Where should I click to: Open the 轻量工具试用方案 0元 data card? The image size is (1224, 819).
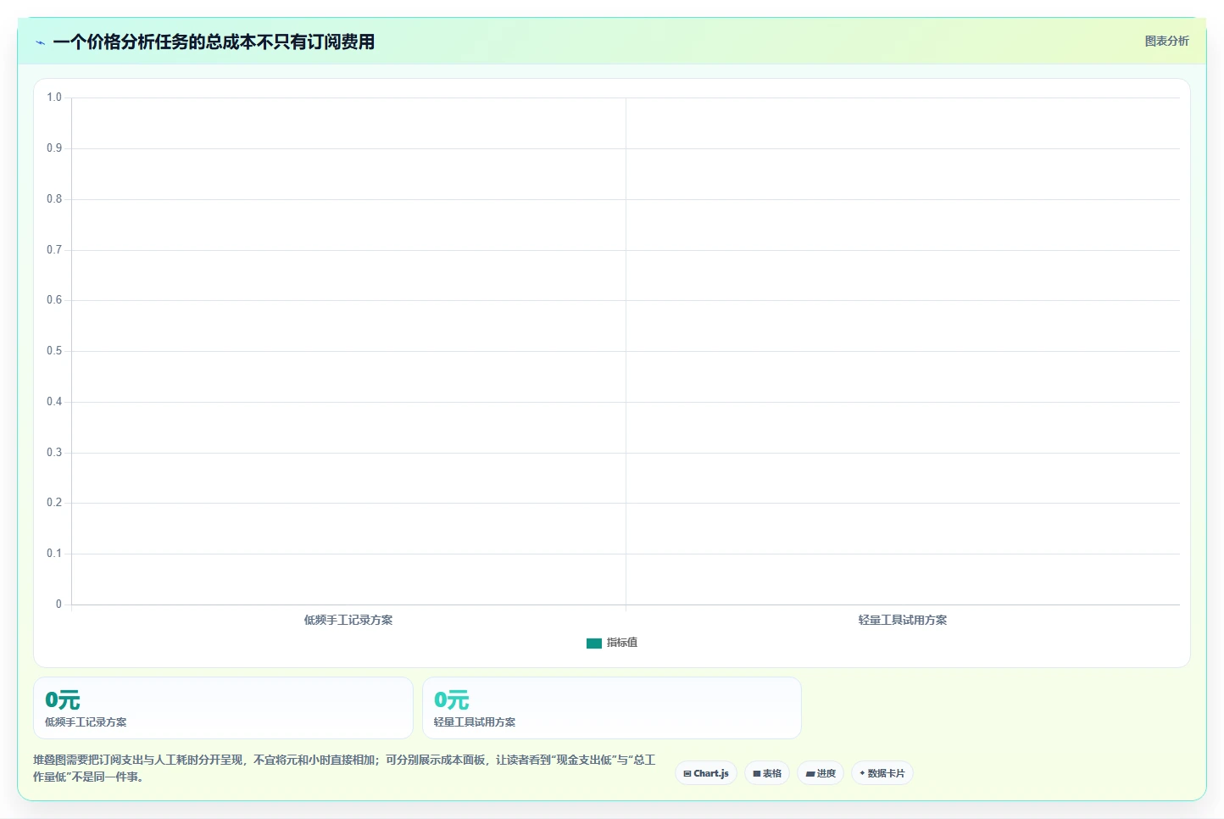(612, 708)
